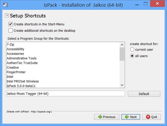
Task: Enable additional shortcuts on the desktop
Action: pos(11,30)
